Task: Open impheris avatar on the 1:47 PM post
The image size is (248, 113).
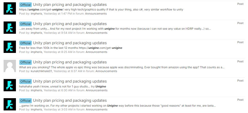Action: coord(10,8)
